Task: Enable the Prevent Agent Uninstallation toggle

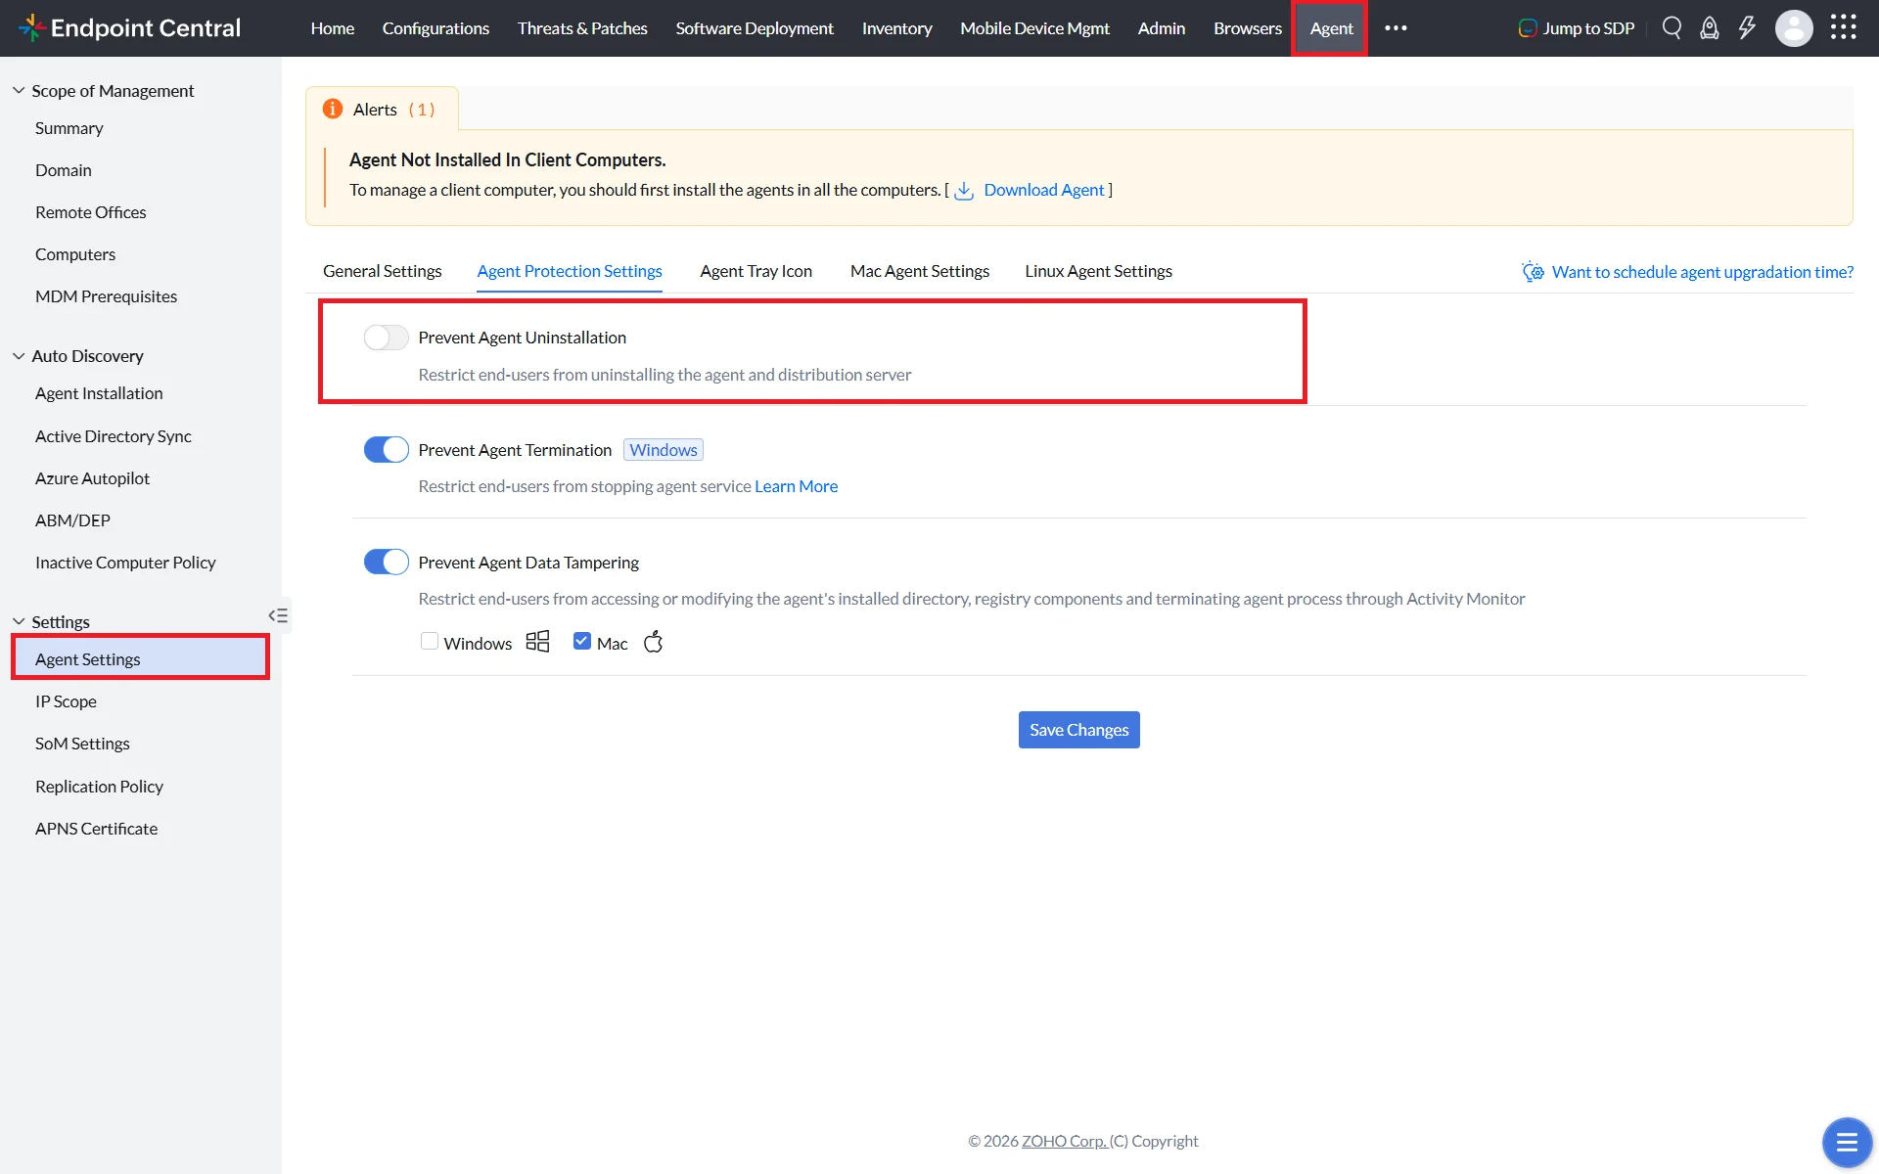Action: click(x=386, y=338)
